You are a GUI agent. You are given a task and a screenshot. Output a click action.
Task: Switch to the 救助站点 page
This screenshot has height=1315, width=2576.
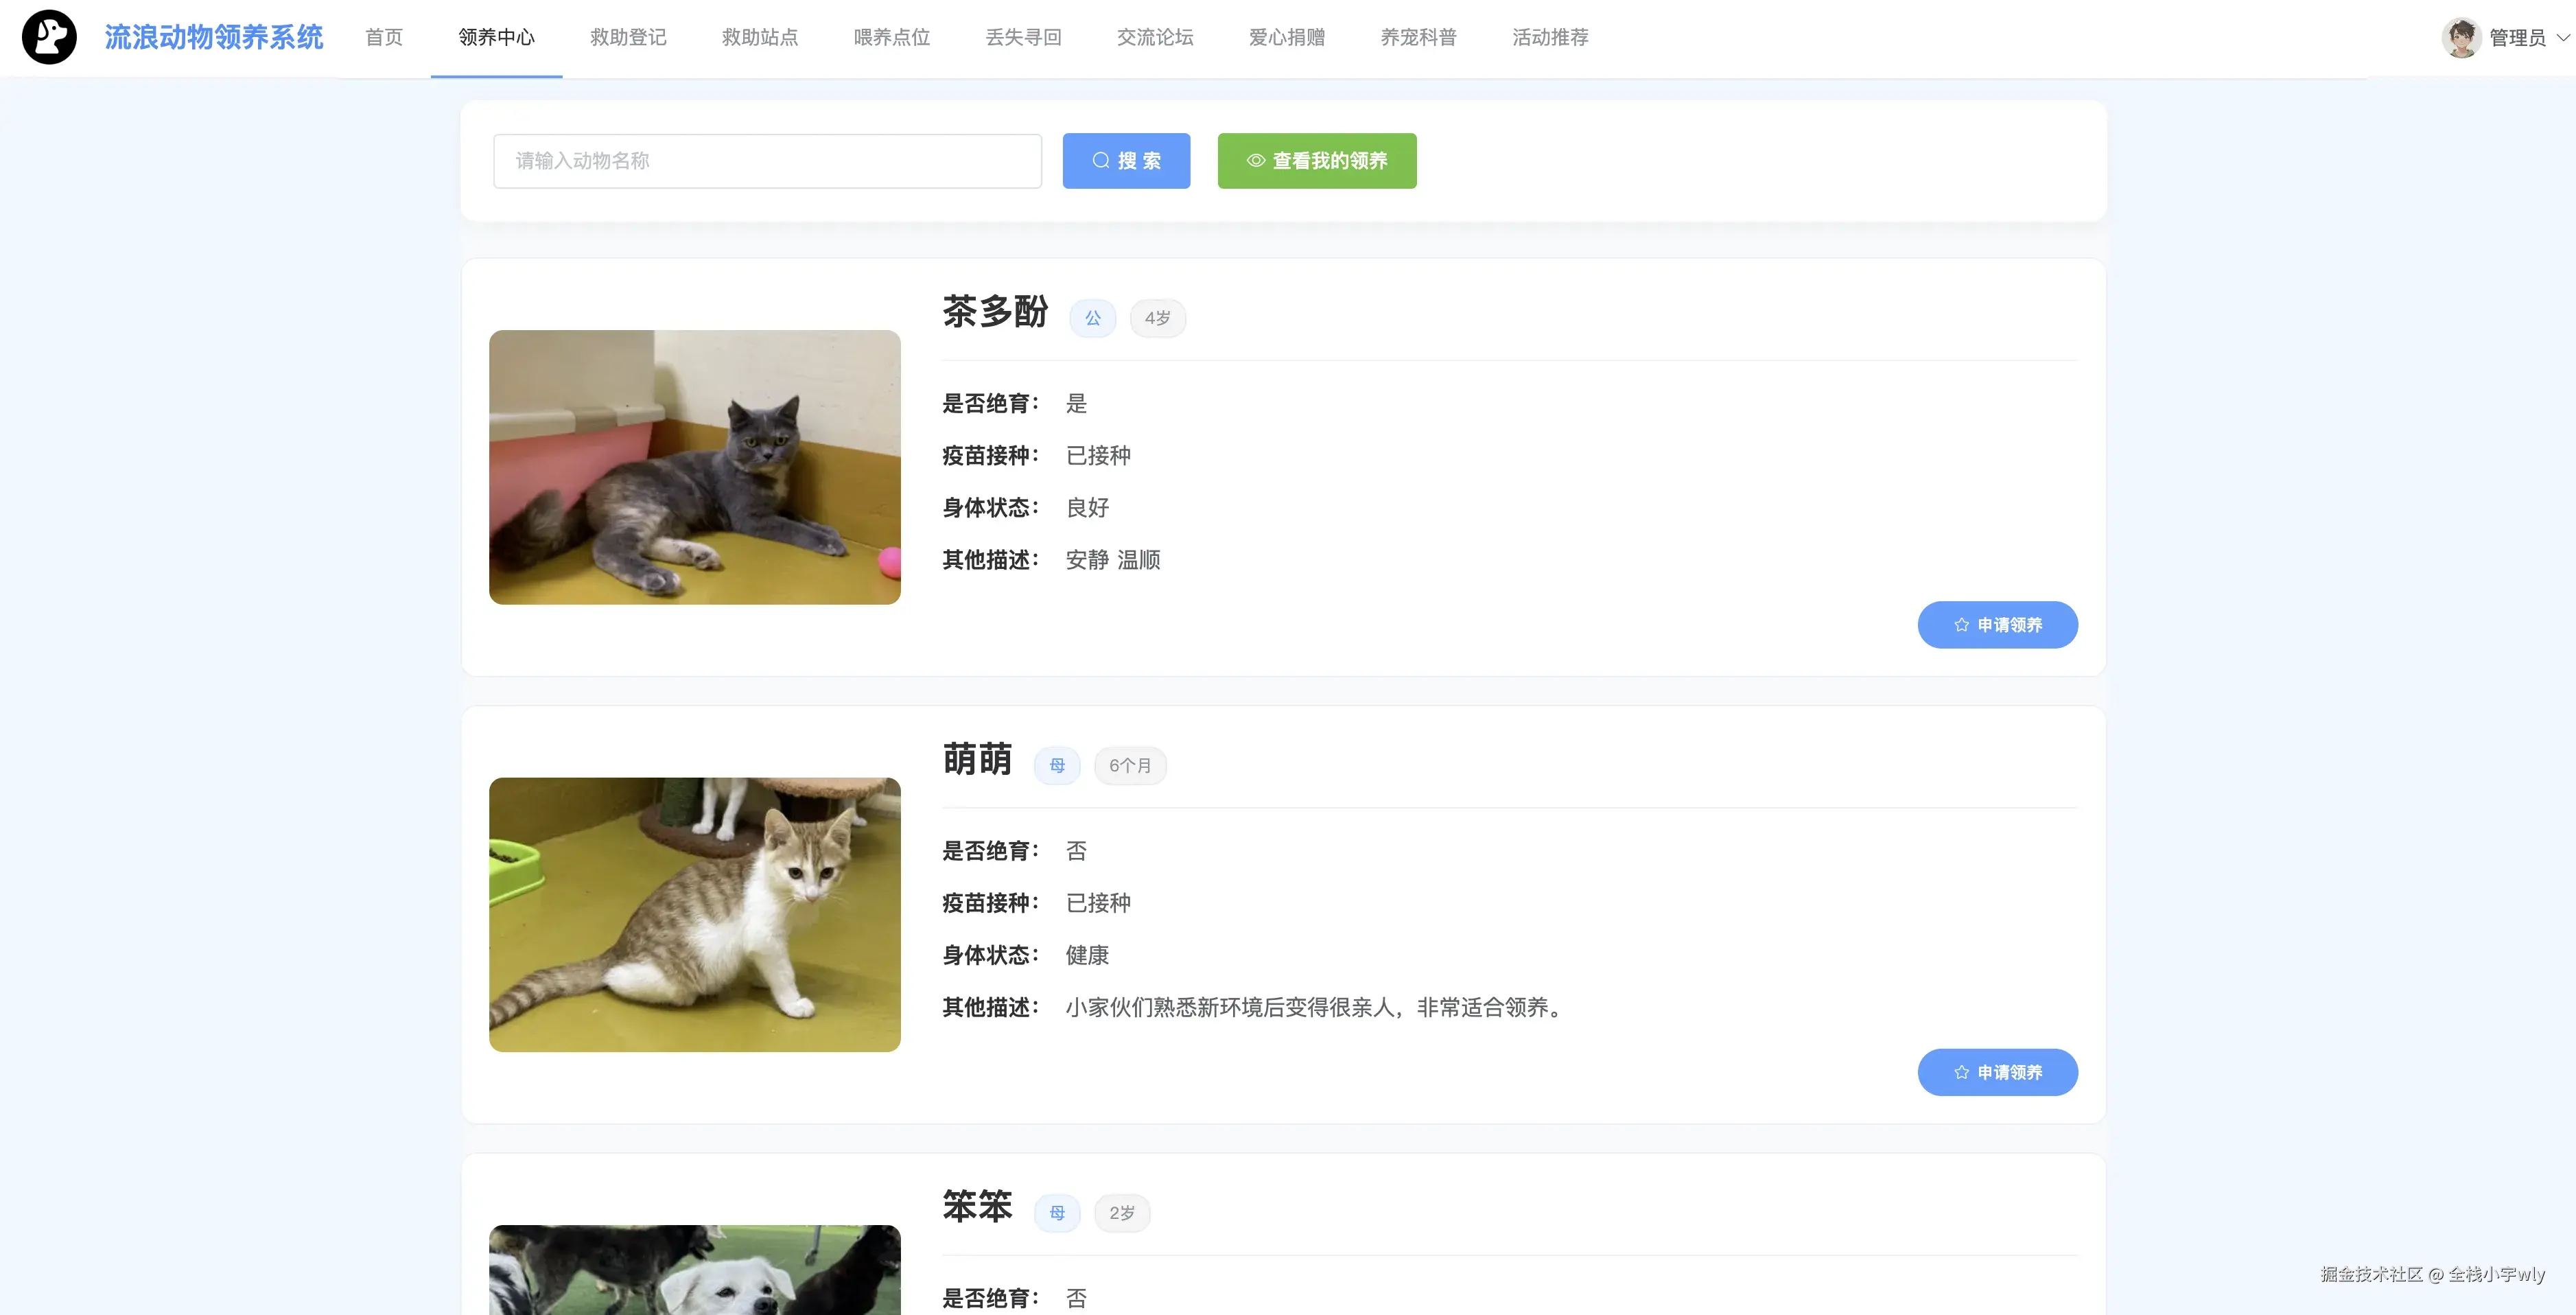(760, 38)
